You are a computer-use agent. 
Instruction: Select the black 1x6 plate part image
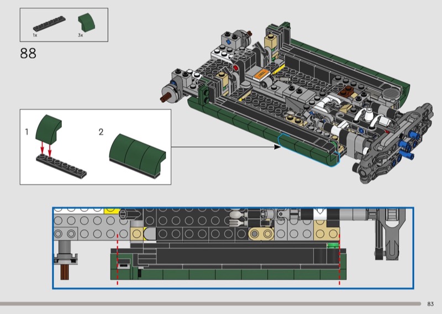click(49, 24)
